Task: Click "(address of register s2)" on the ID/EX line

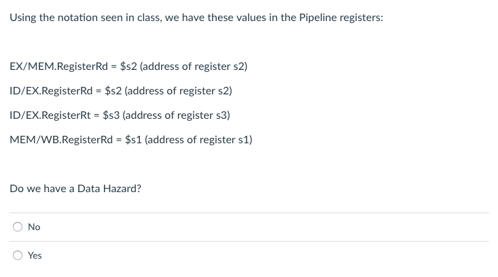Action: point(179,91)
